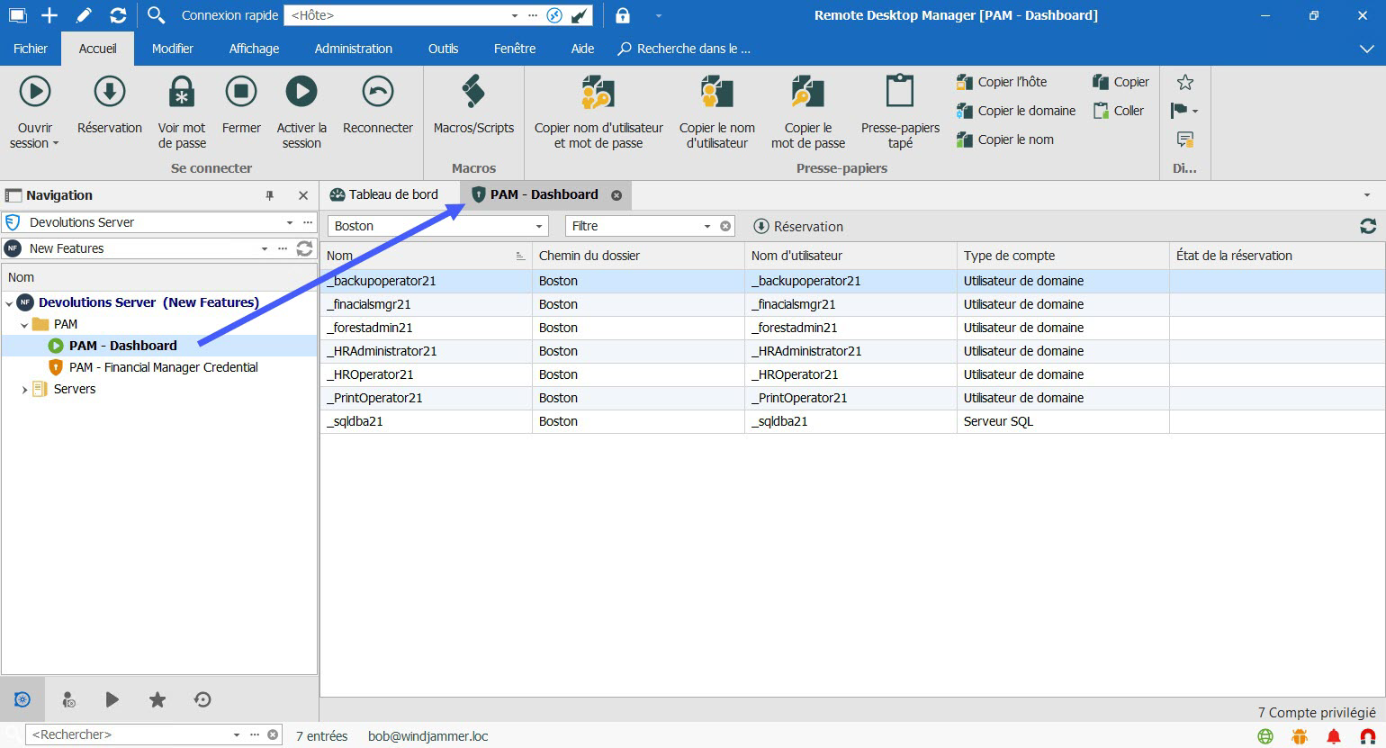Click the Réservation button above the table
The image size is (1386, 748).
(798, 227)
